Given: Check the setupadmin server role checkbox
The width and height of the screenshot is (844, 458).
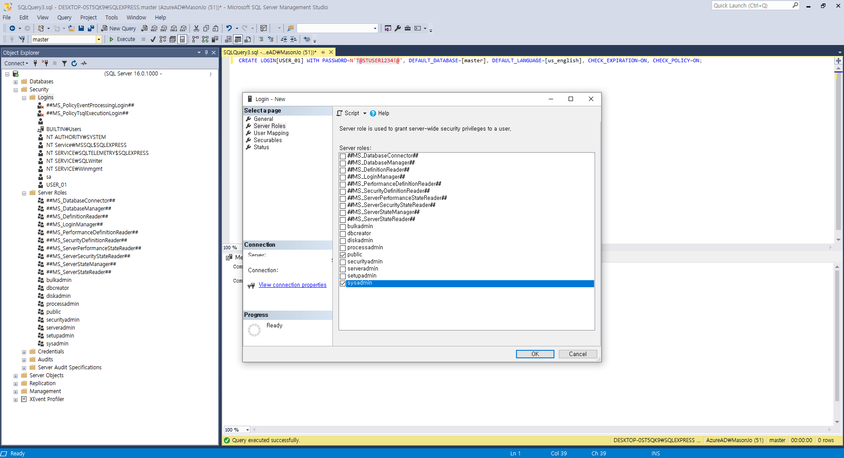Looking at the screenshot, I should [343, 276].
